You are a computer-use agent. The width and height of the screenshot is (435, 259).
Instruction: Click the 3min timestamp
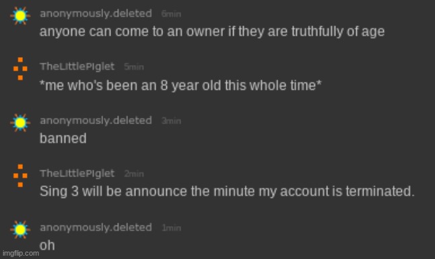pos(171,121)
